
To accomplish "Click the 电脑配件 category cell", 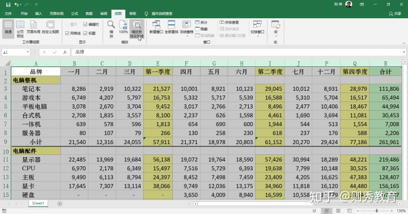I will 36,151.
